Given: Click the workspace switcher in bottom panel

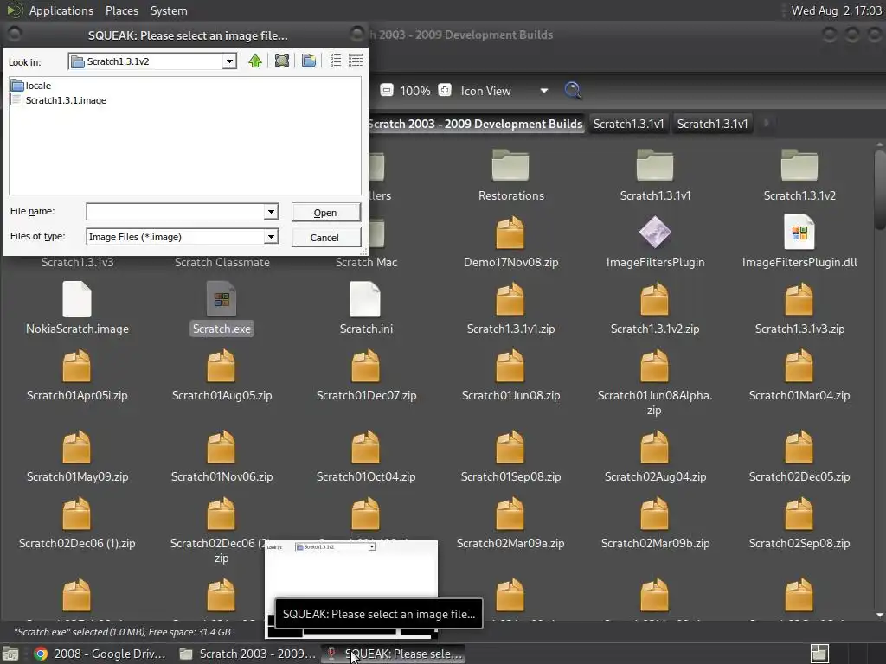Looking at the screenshot, I should [819, 654].
